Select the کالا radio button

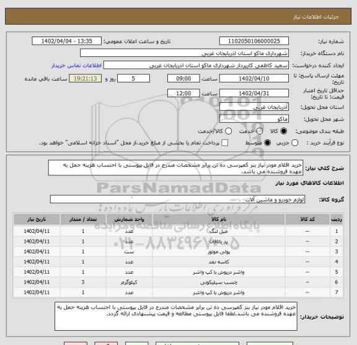pyautogui.click(x=284, y=131)
